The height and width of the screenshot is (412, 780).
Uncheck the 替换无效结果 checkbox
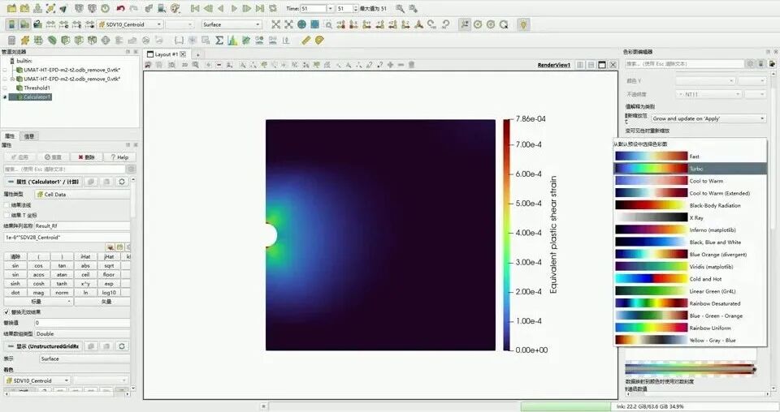click(7, 312)
